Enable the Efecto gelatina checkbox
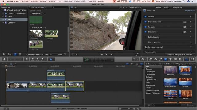This screenshot has height=110, width=197. [145, 42]
